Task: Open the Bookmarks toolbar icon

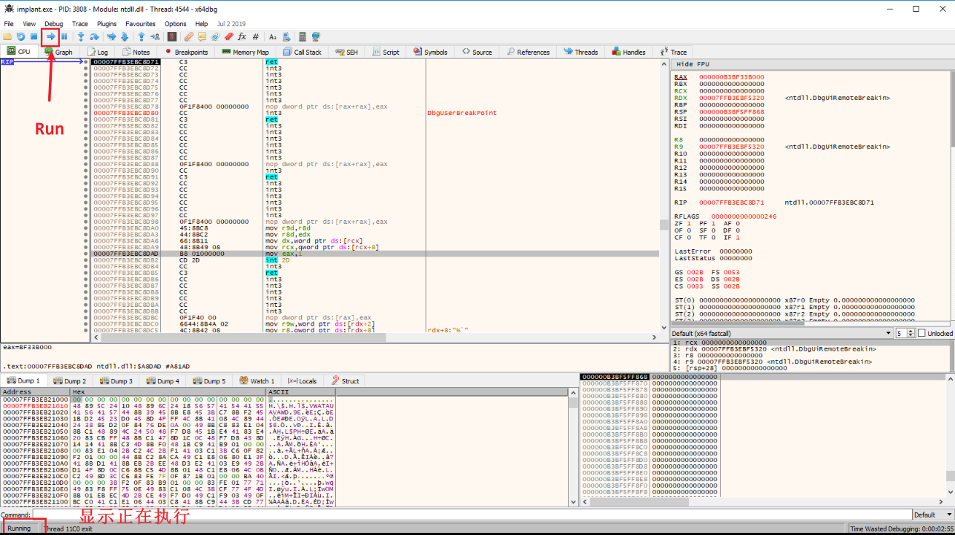Action: coord(229,36)
